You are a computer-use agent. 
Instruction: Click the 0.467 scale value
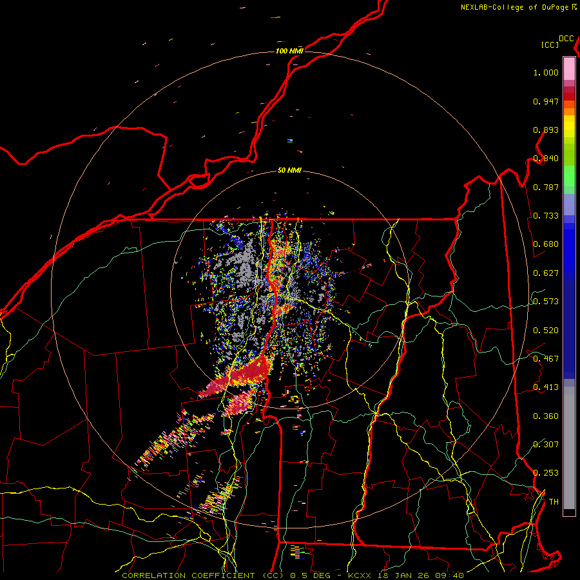point(546,359)
